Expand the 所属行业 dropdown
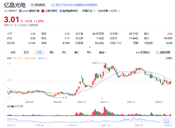 coord(89,11)
